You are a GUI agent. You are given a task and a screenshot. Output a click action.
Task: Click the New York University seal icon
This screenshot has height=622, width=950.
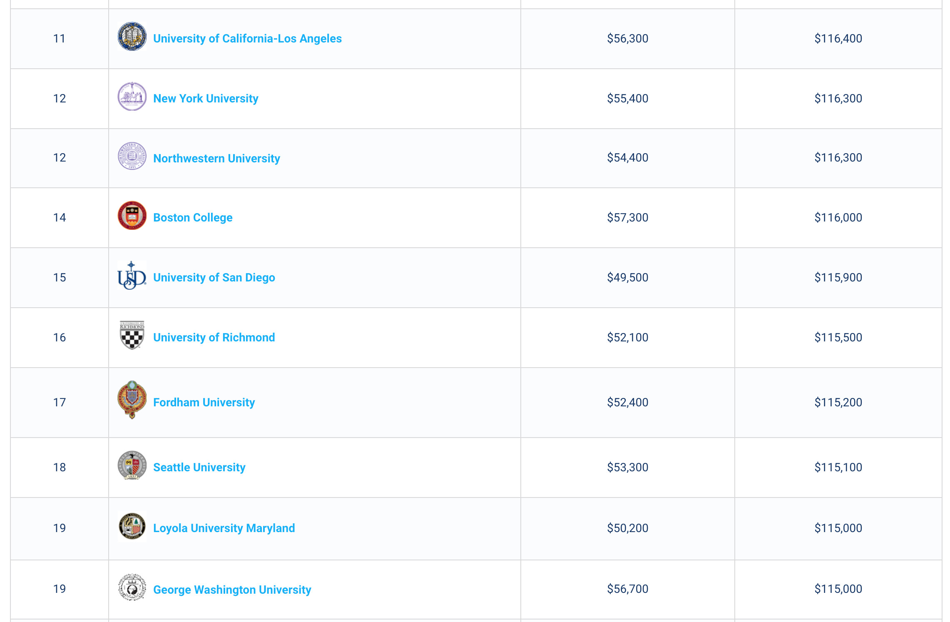click(x=132, y=97)
